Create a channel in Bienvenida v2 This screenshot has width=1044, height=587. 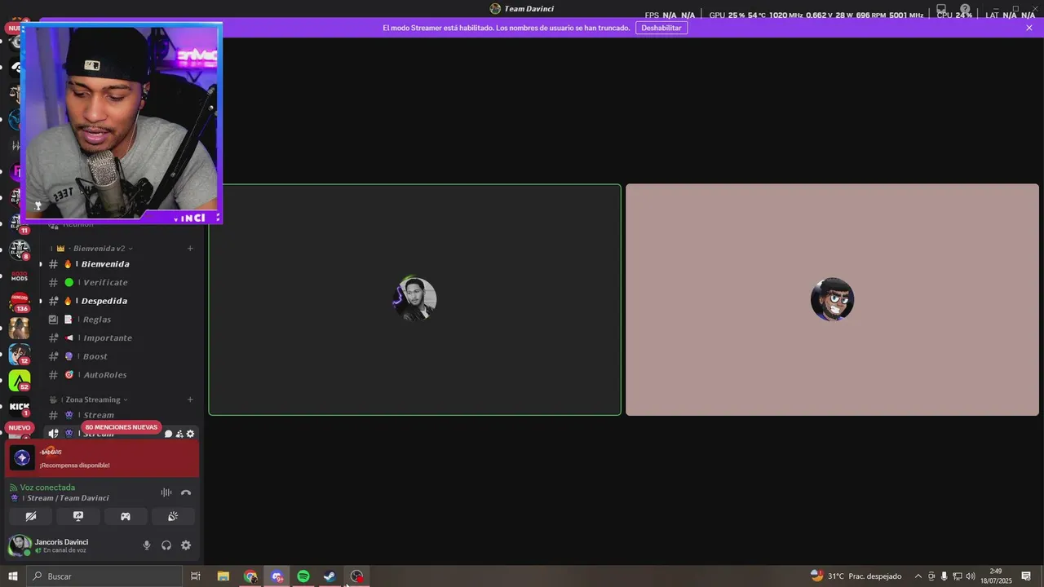coord(190,249)
